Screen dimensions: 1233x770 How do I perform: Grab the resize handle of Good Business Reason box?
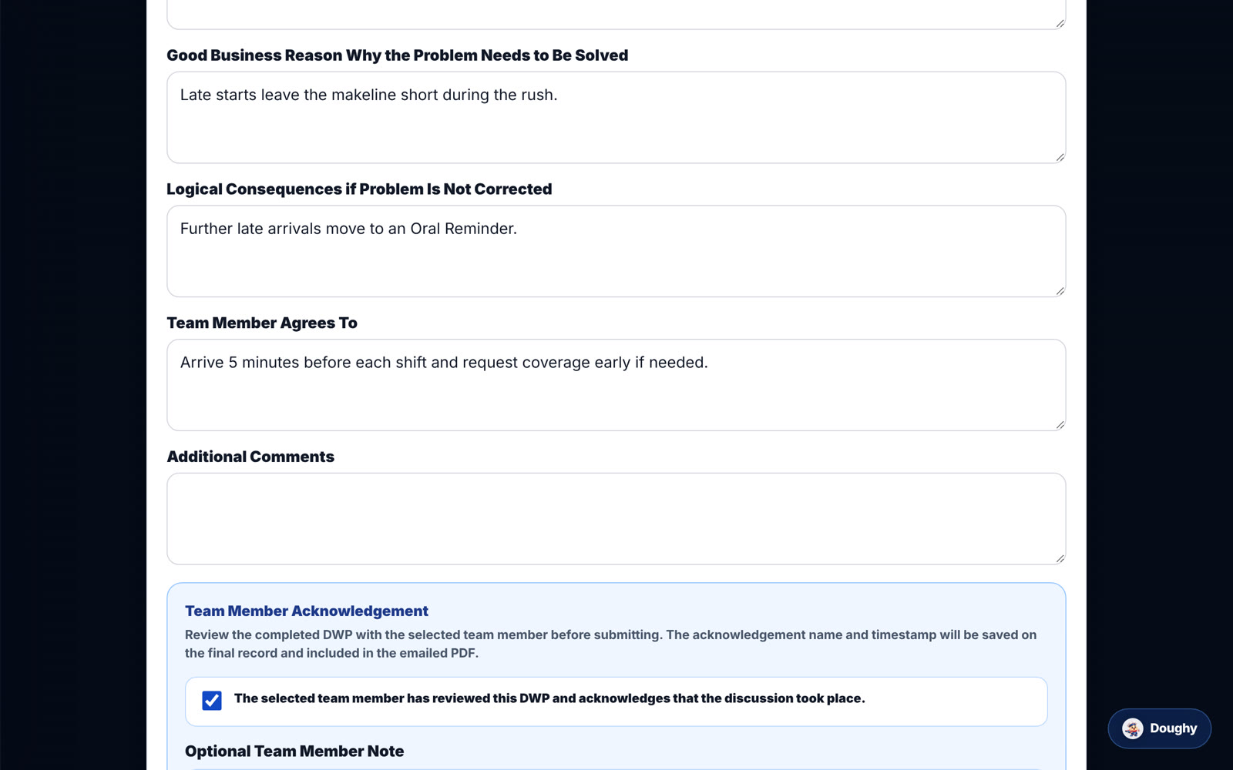click(x=1060, y=157)
